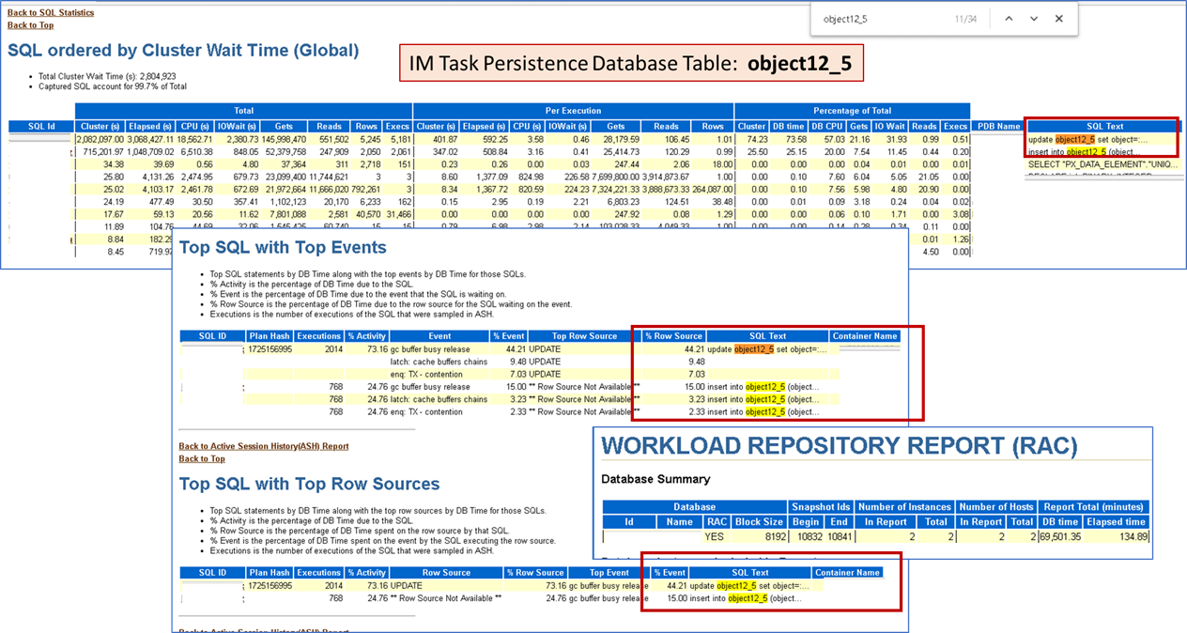Open Back to Active Session History(ASH) Report link
Image resolution: width=1187 pixels, height=633 pixels.
point(264,446)
